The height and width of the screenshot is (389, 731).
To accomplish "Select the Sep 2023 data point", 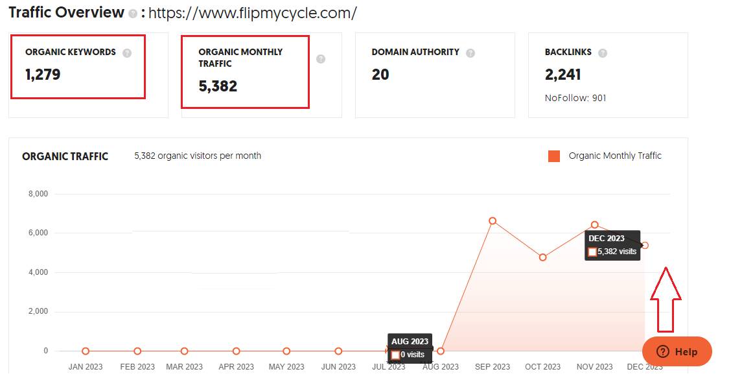I will tap(493, 221).
